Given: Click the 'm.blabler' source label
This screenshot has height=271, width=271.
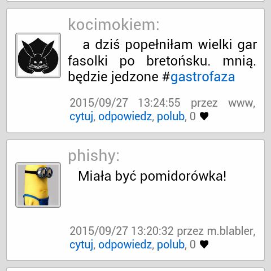Looking at the screenshot, I should click(x=230, y=231).
